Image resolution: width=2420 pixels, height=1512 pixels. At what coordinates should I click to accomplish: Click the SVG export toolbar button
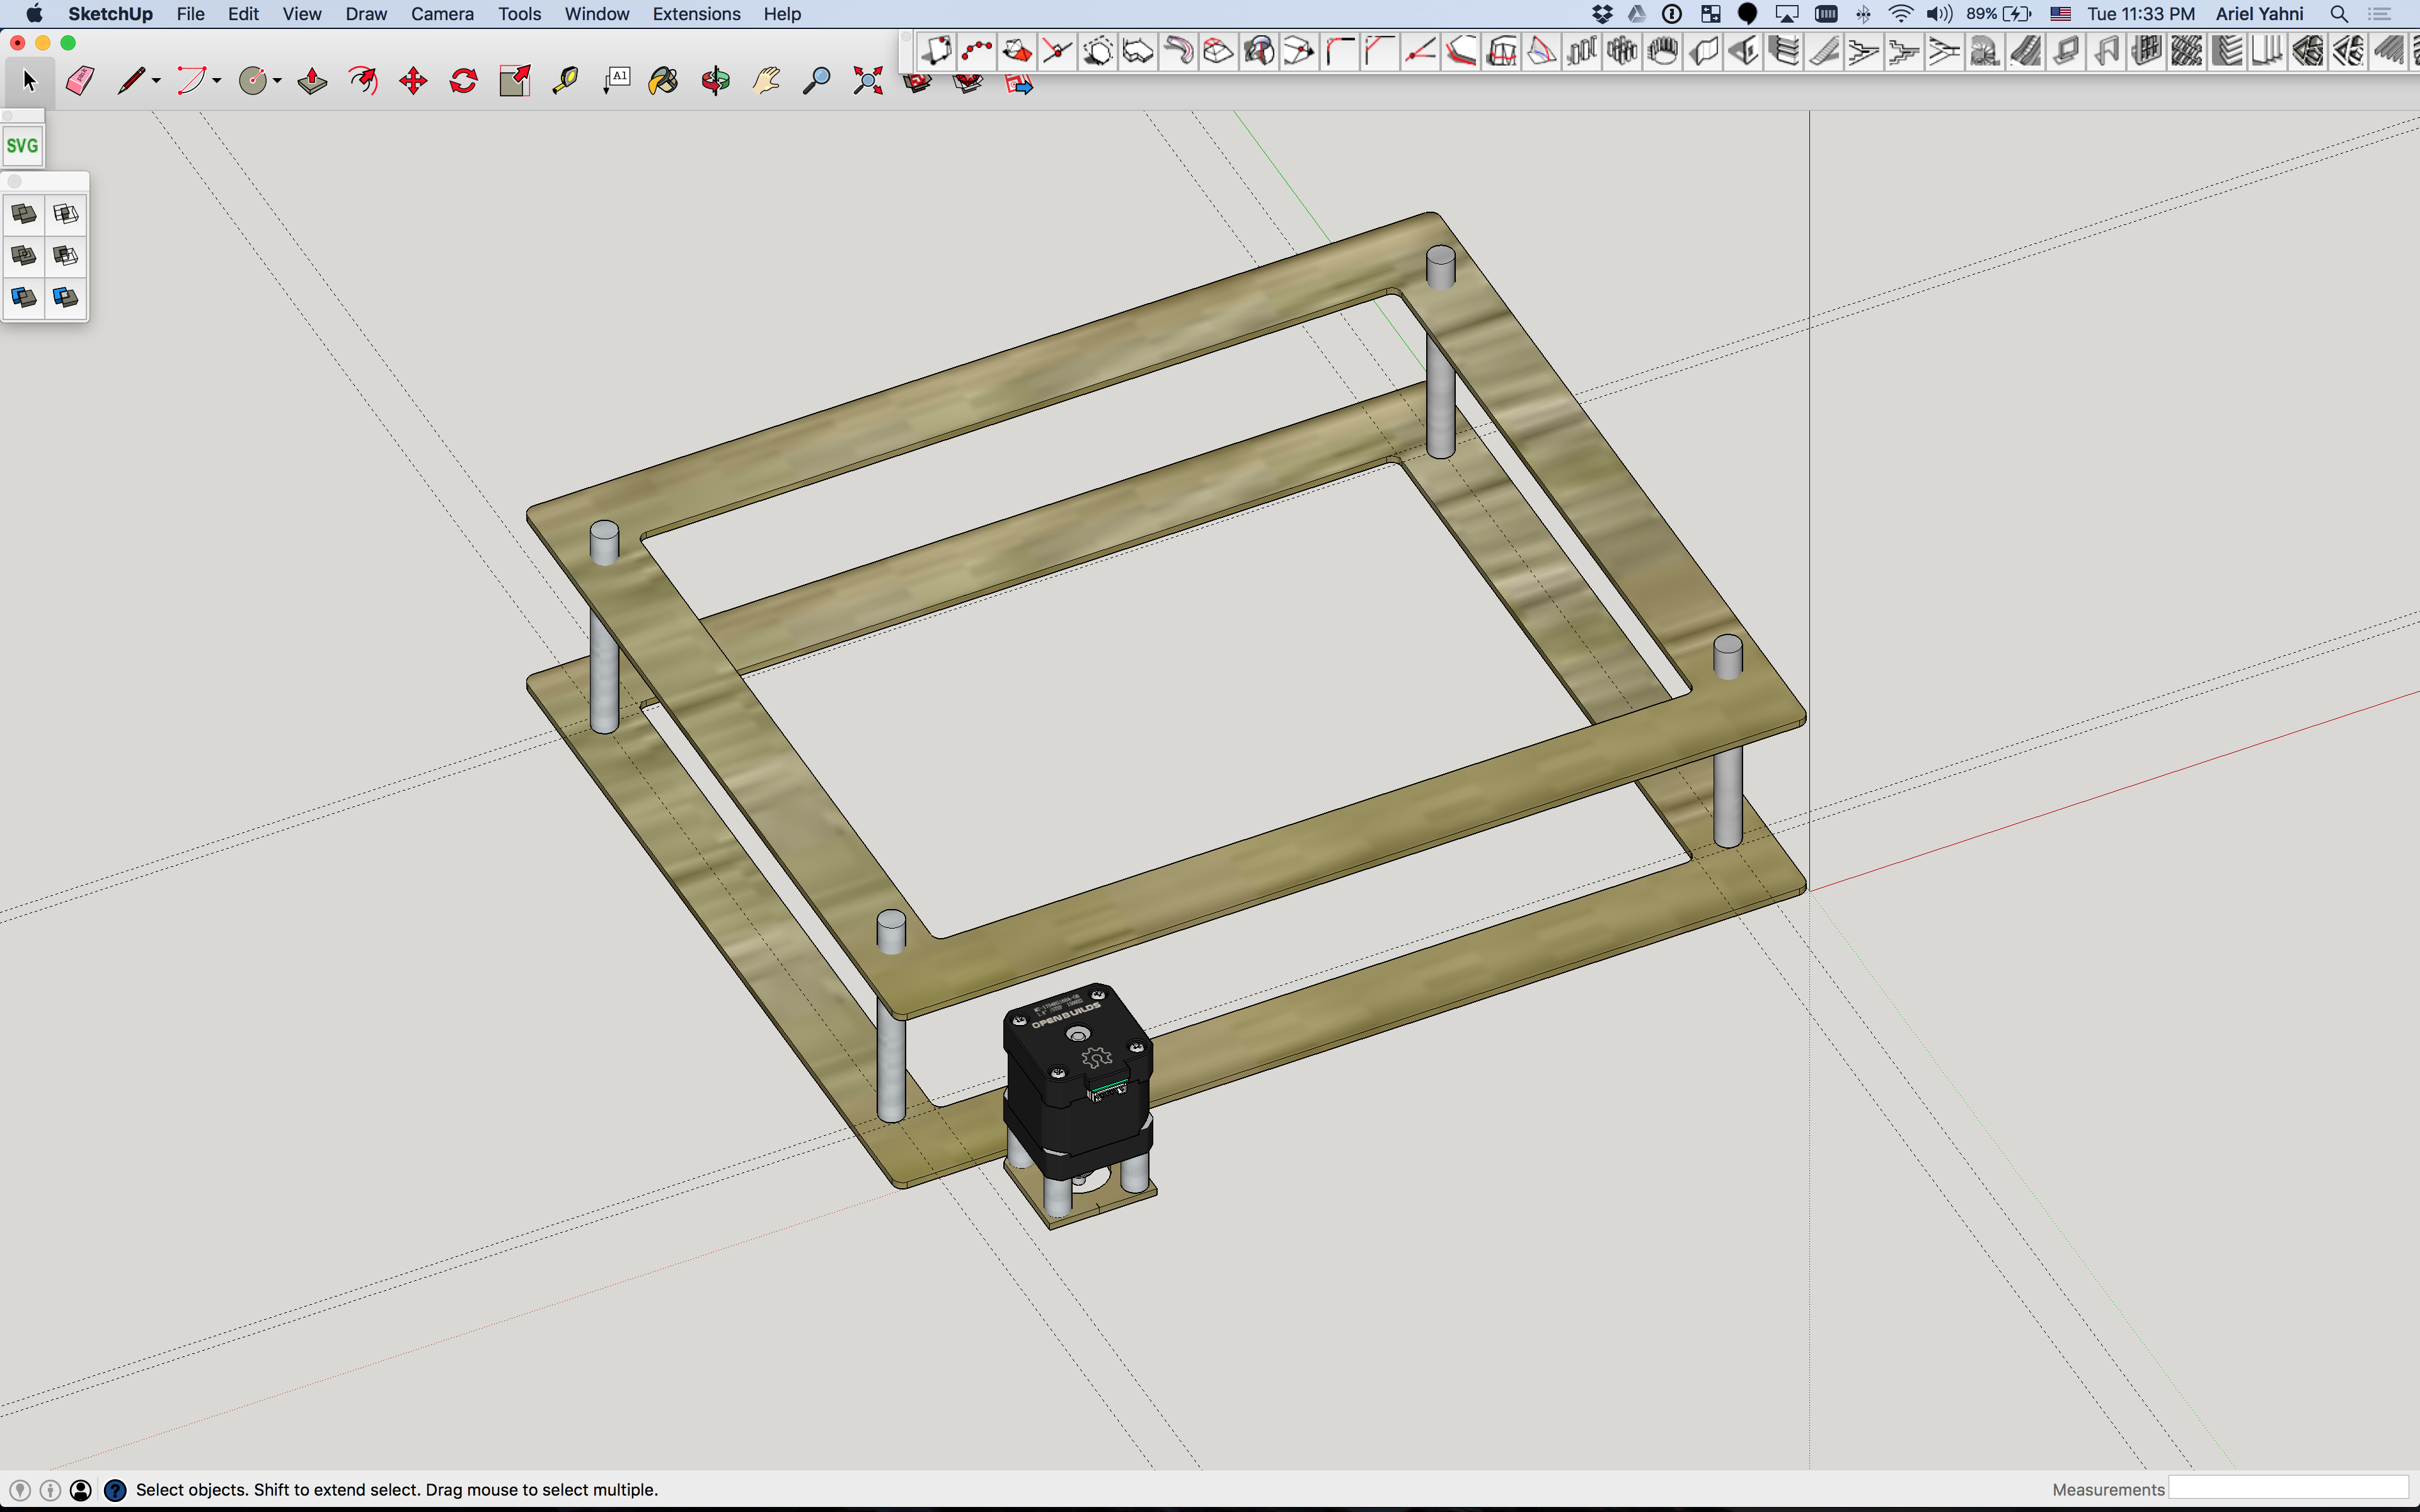tap(22, 146)
